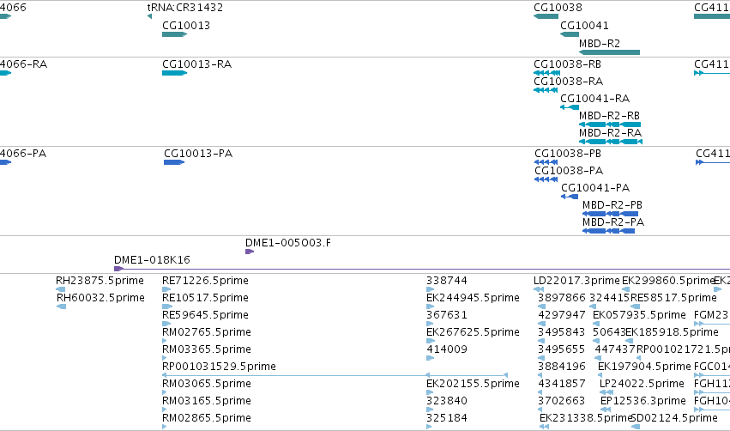Select the 3897866 feature label
This screenshot has width=730, height=431.
[x=562, y=298]
